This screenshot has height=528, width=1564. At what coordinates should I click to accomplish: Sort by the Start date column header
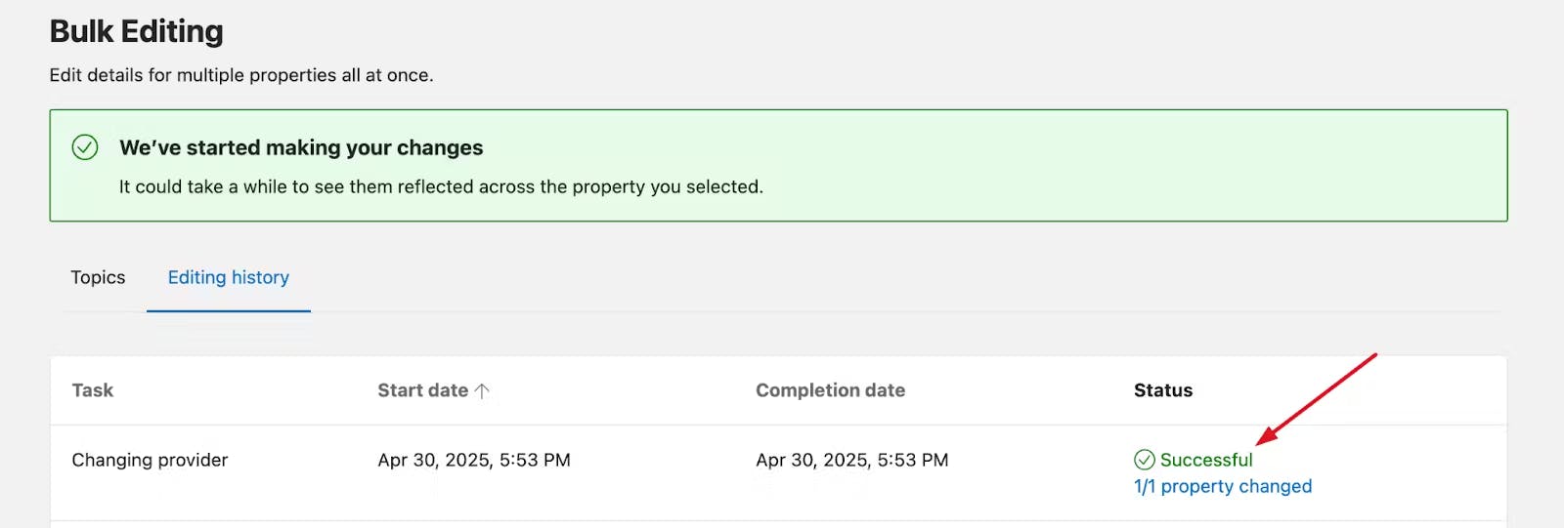coord(422,390)
